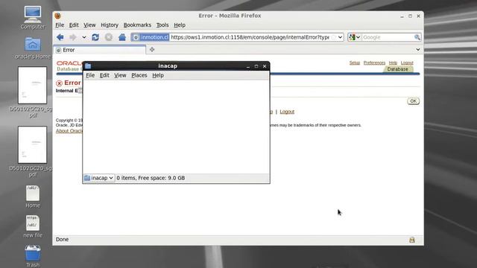Expand the list all tabs arrow
The width and height of the screenshot is (477, 268).
click(418, 49)
